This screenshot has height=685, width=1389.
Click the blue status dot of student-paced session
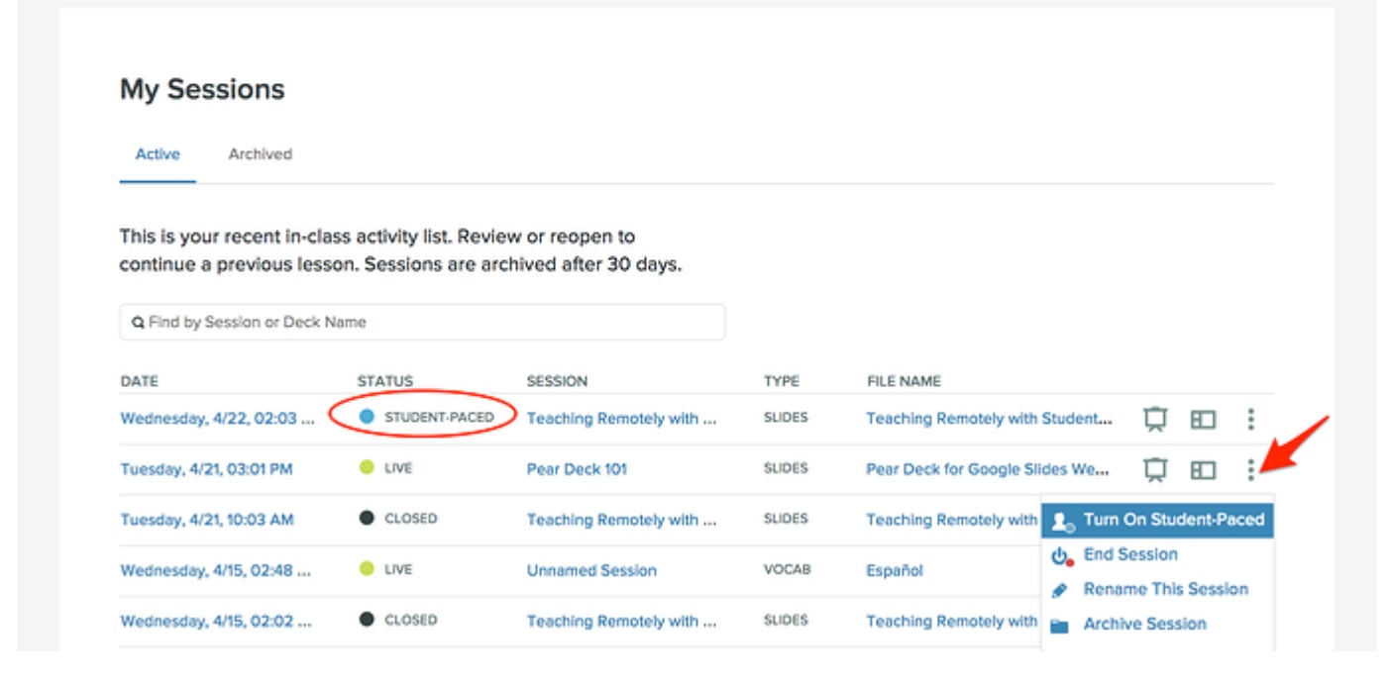pos(367,418)
